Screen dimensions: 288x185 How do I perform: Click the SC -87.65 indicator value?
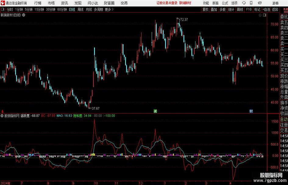48,116
